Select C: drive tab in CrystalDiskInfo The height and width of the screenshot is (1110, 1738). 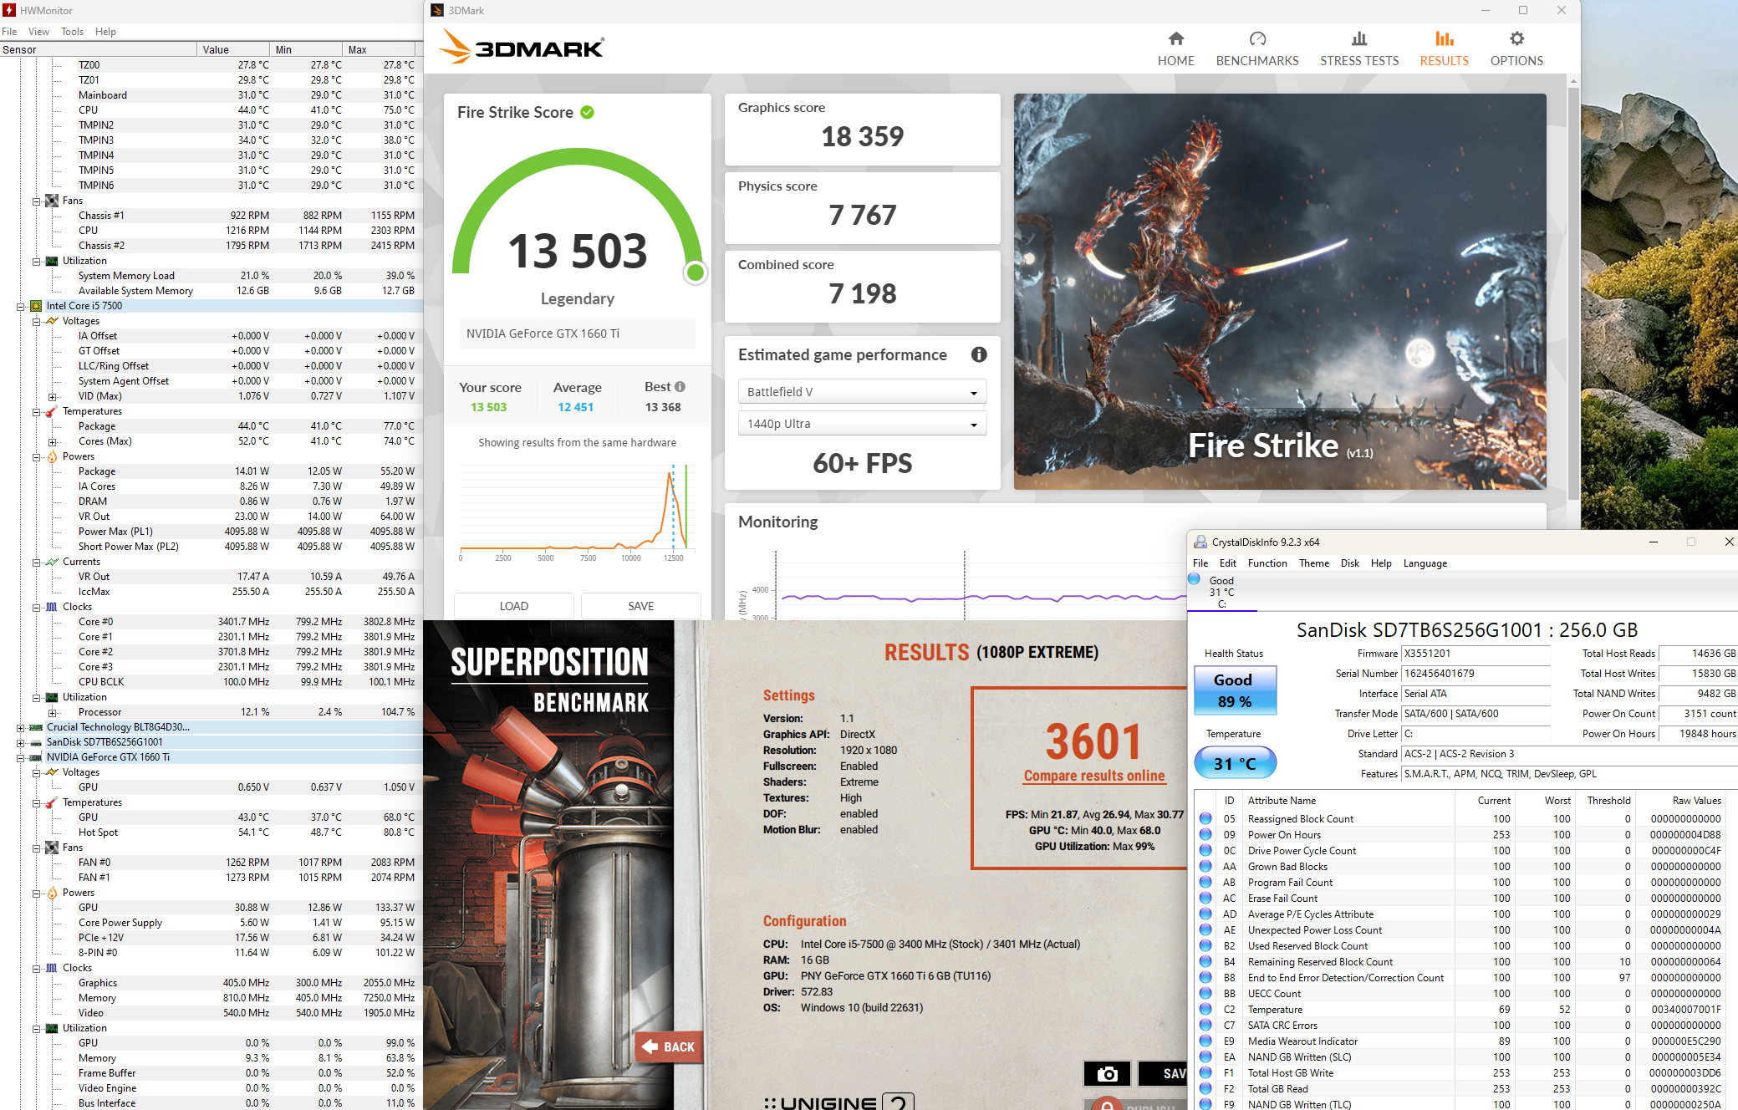point(1221,593)
